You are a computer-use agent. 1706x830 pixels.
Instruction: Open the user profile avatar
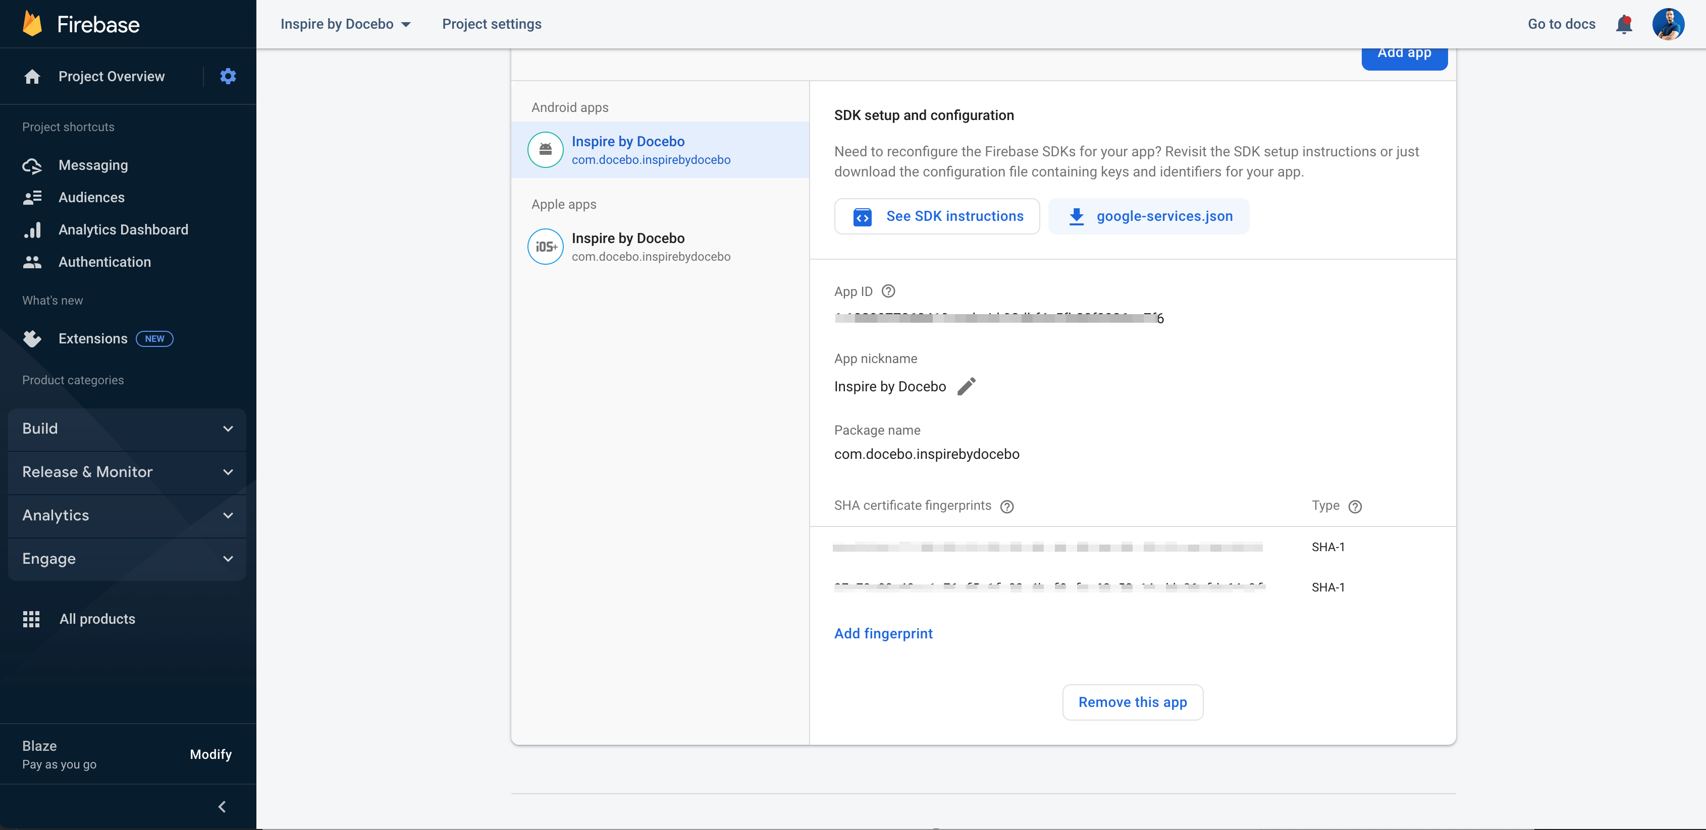pos(1668,25)
